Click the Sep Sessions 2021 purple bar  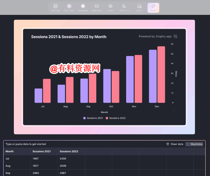point(84,91)
